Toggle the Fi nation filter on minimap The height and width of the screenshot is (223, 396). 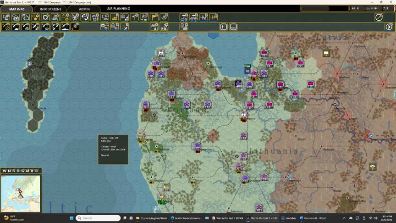pos(14,171)
